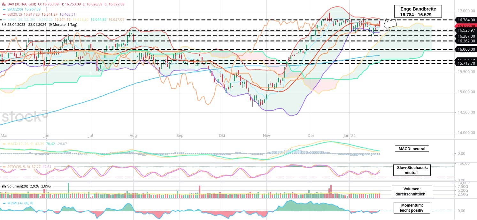Click the 'Jun' label on the time axis
477x220 pixels.
pyautogui.click(x=46, y=136)
